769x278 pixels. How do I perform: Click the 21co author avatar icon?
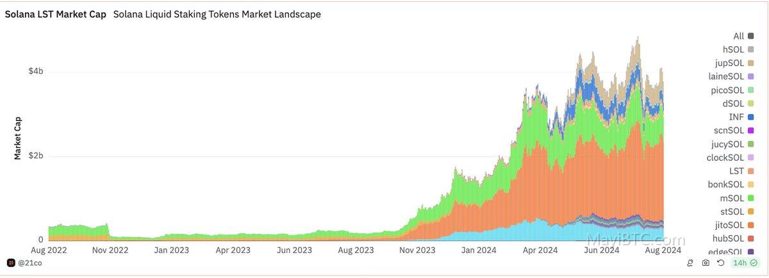11,263
